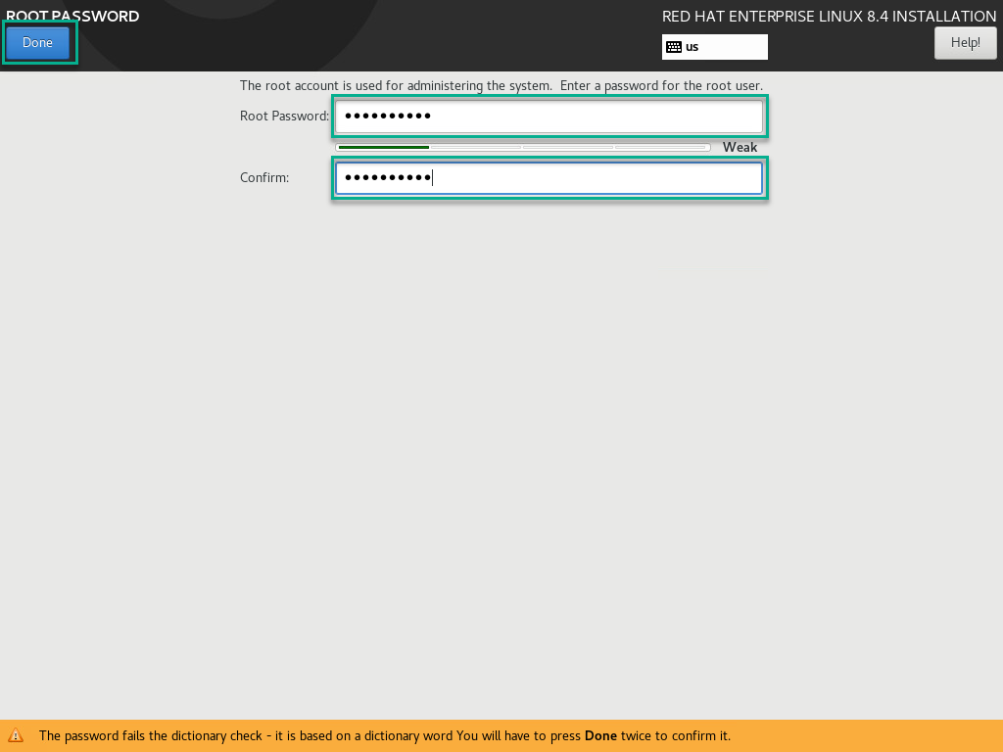Click the green filled strength bar segment
This screenshot has height=752, width=1003.
(x=383, y=147)
